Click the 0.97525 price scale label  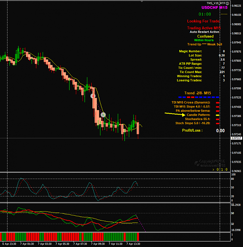[237, 98]
